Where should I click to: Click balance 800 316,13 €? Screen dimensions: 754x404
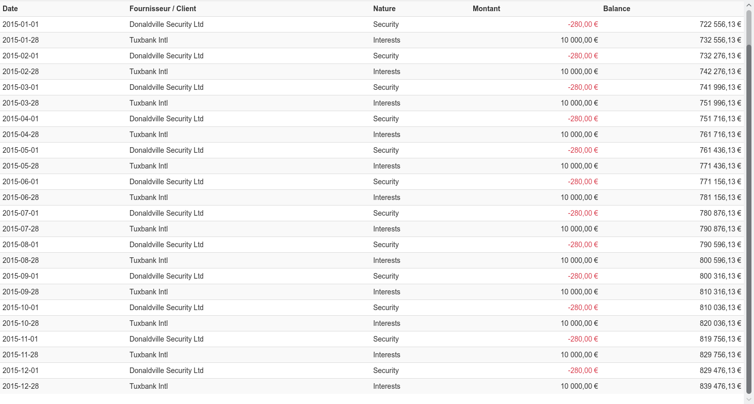[720, 276]
